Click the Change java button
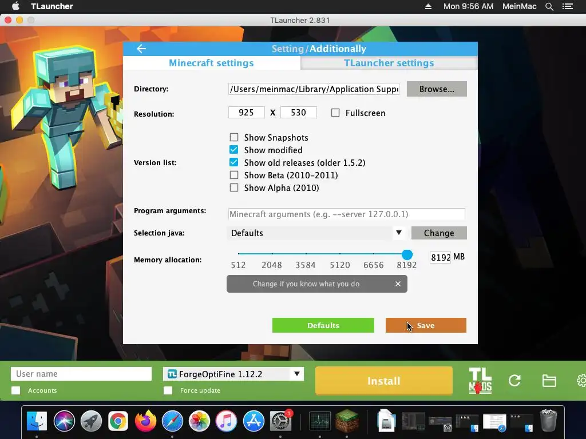The image size is (586, 439). [439, 233]
